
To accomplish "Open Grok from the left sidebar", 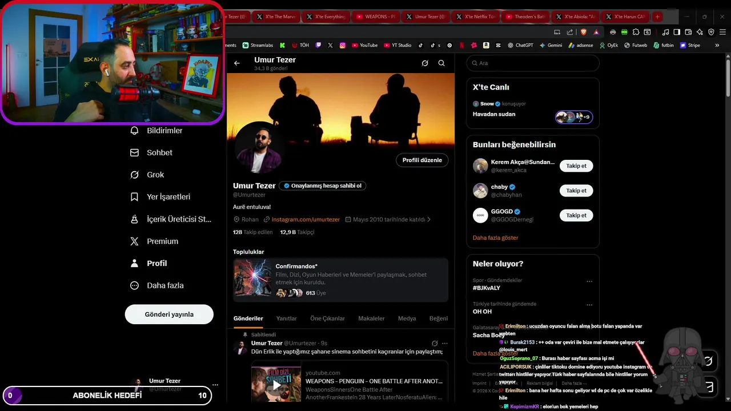I will coord(147,175).
